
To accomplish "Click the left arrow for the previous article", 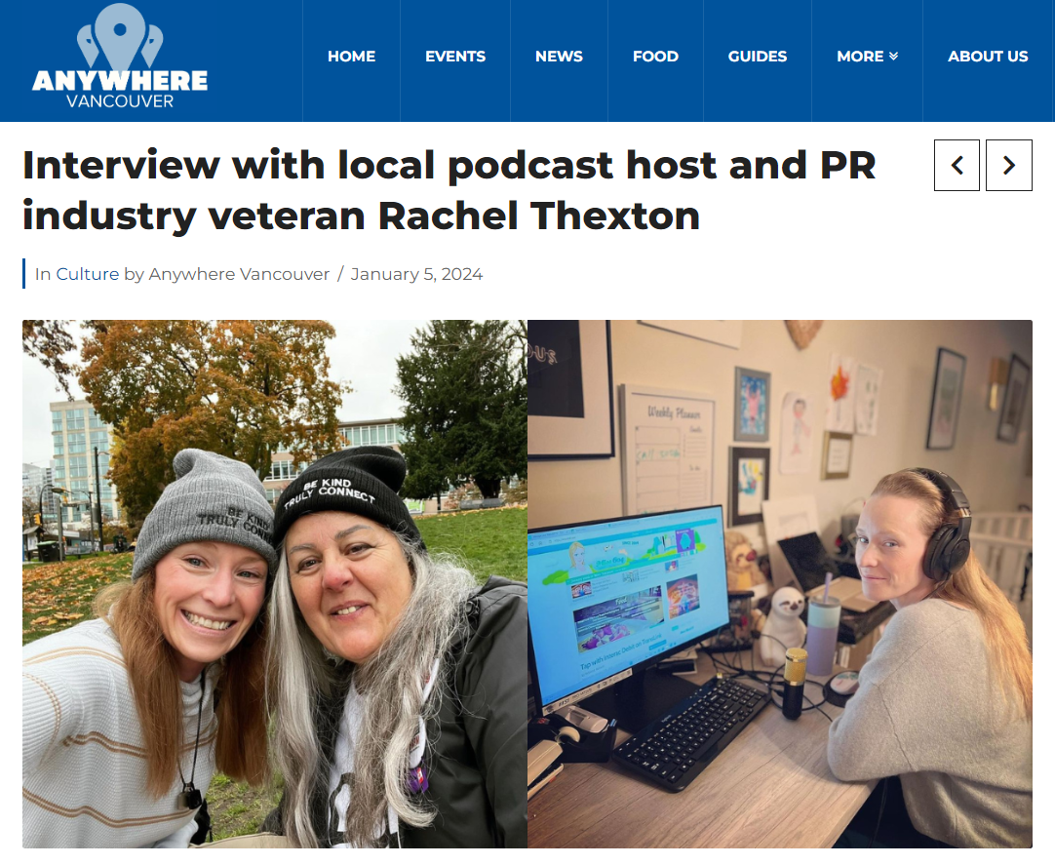I will (957, 165).
